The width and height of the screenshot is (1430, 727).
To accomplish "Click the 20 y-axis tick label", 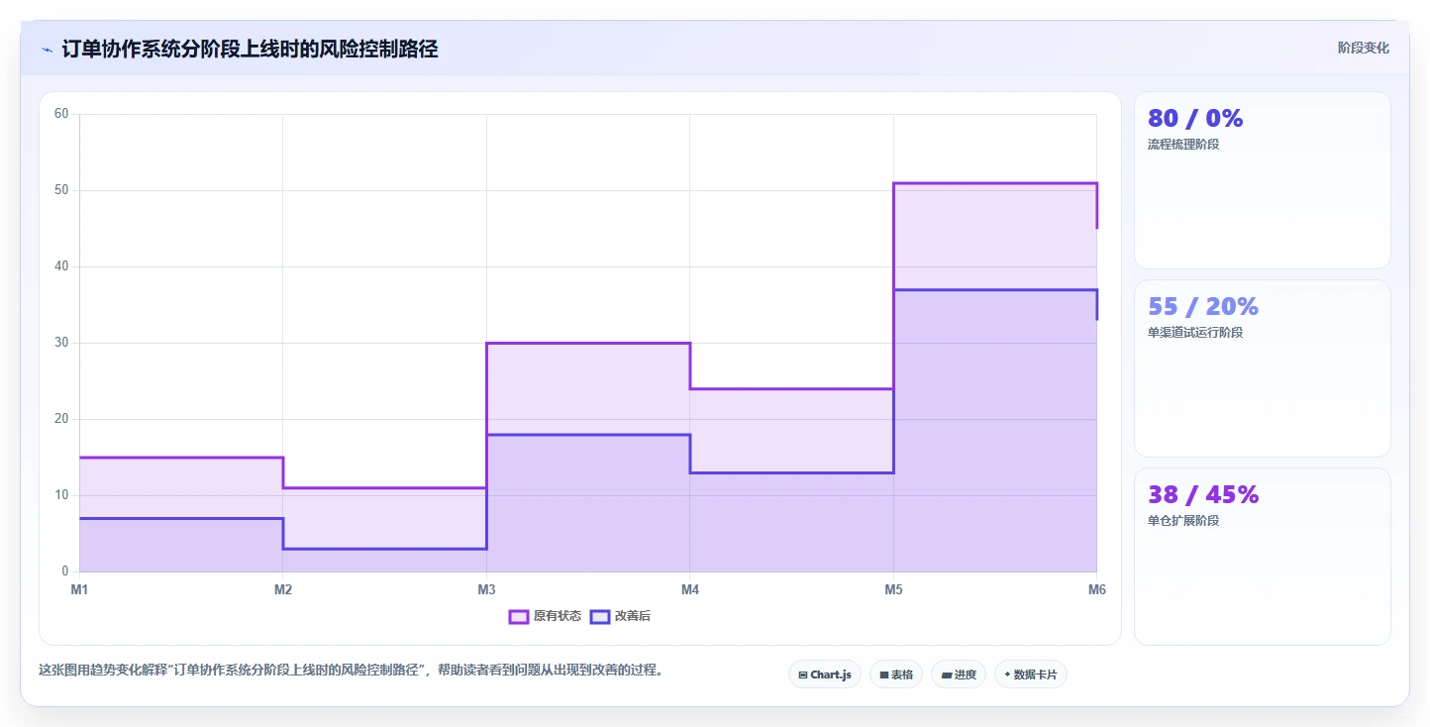I will point(61,419).
